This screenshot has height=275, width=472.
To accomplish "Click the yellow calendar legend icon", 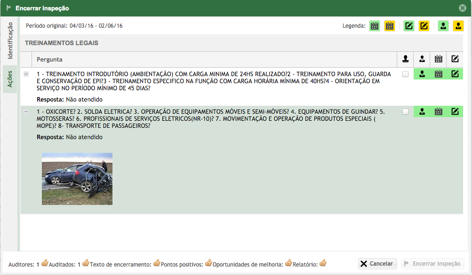I will pos(390,26).
